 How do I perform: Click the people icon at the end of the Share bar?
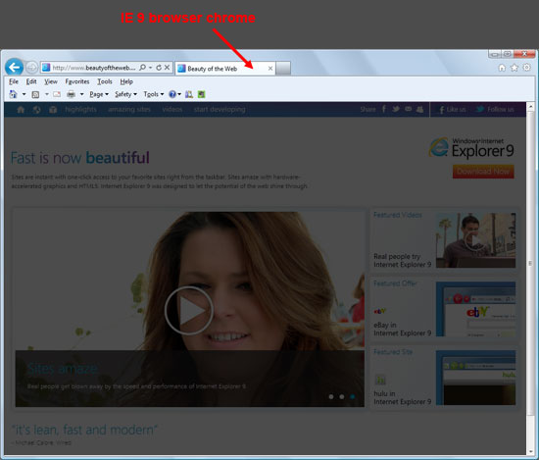419,109
